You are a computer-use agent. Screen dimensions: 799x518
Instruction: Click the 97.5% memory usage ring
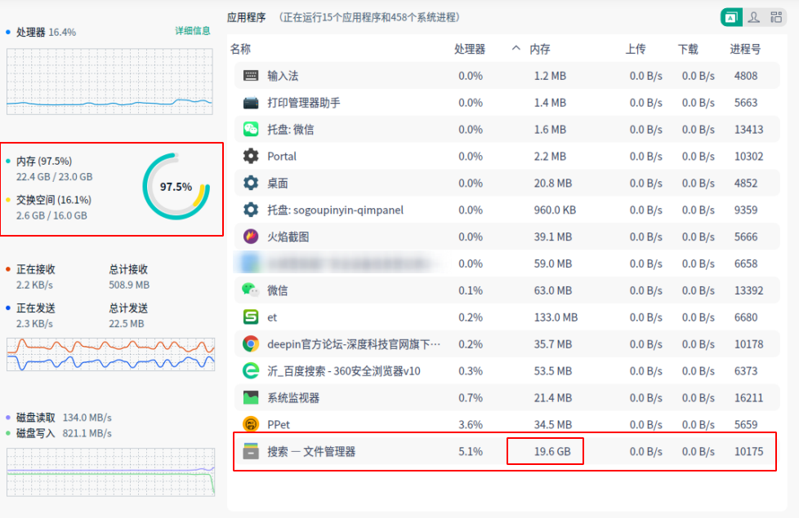point(176,187)
